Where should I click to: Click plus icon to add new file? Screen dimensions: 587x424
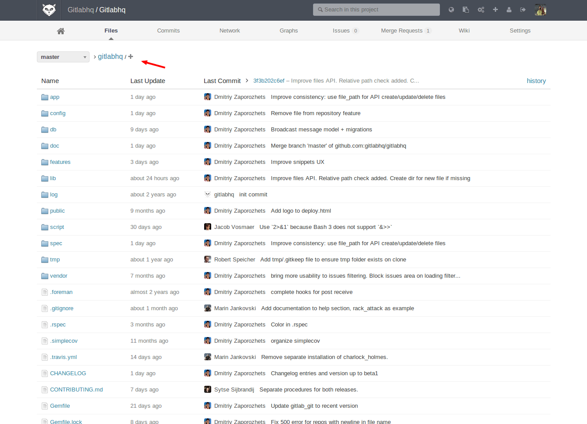130,57
